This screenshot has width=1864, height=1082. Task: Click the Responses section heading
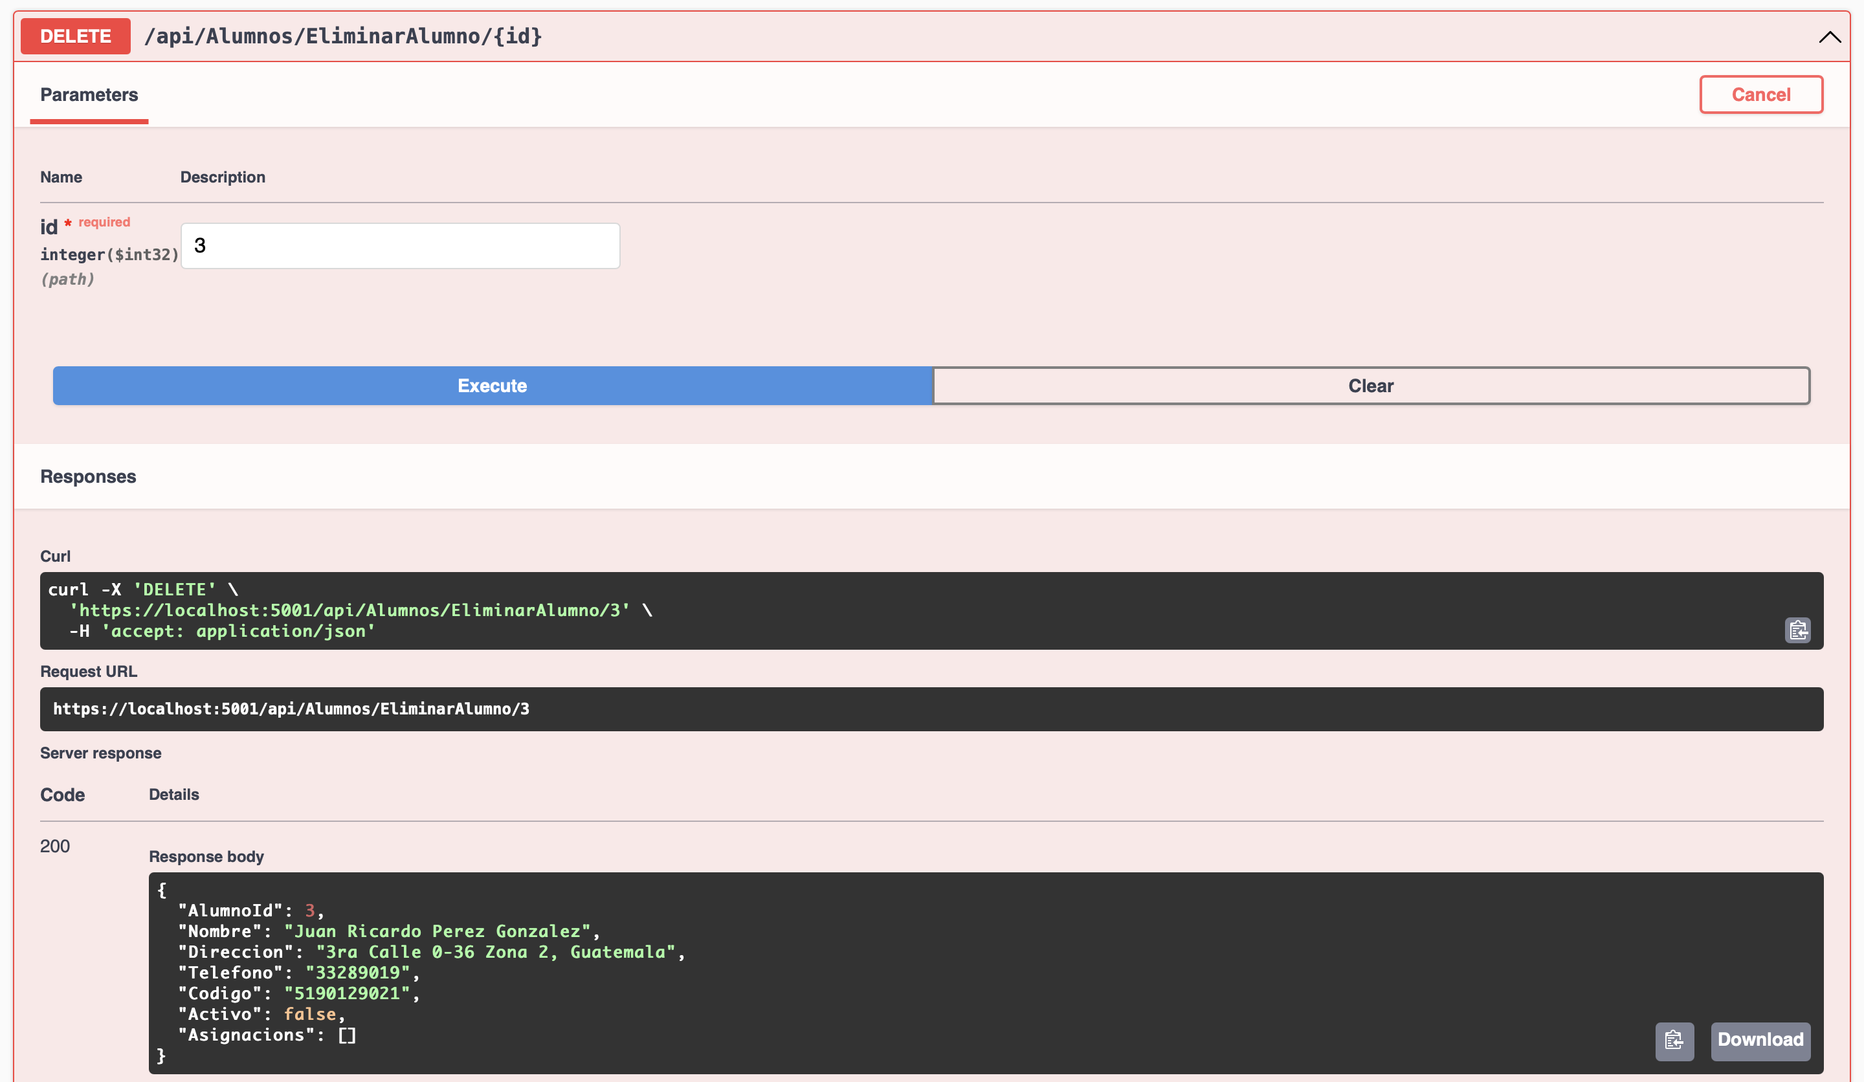88,476
